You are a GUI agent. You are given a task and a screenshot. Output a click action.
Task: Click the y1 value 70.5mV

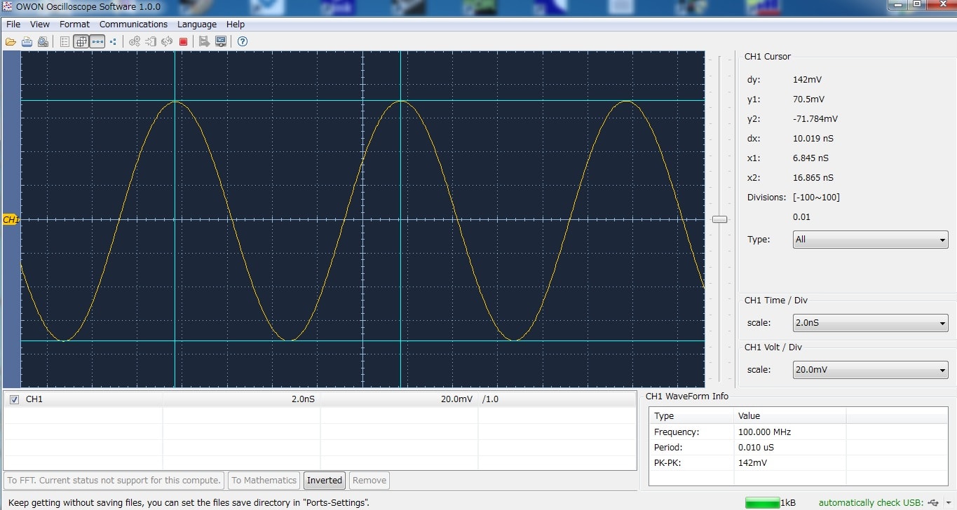tap(808, 99)
